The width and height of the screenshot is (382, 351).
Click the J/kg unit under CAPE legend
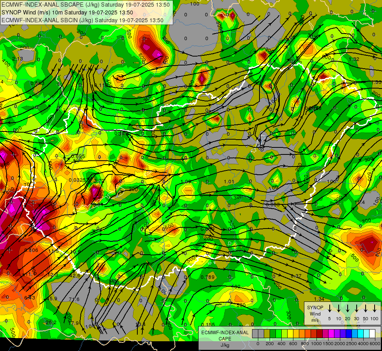(225, 345)
